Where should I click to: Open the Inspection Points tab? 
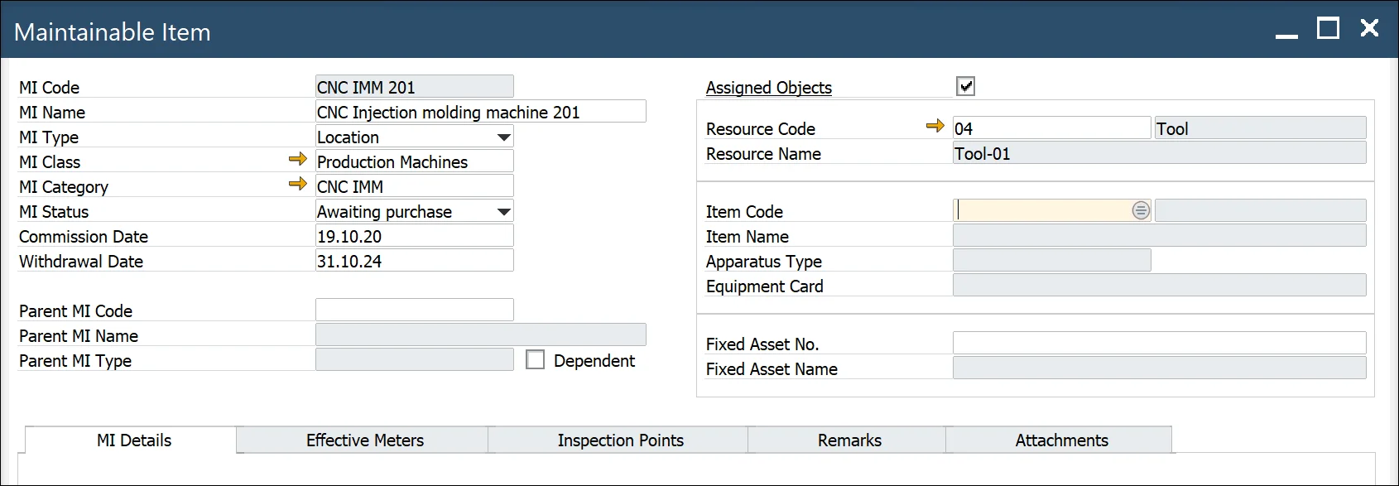coord(620,440)
